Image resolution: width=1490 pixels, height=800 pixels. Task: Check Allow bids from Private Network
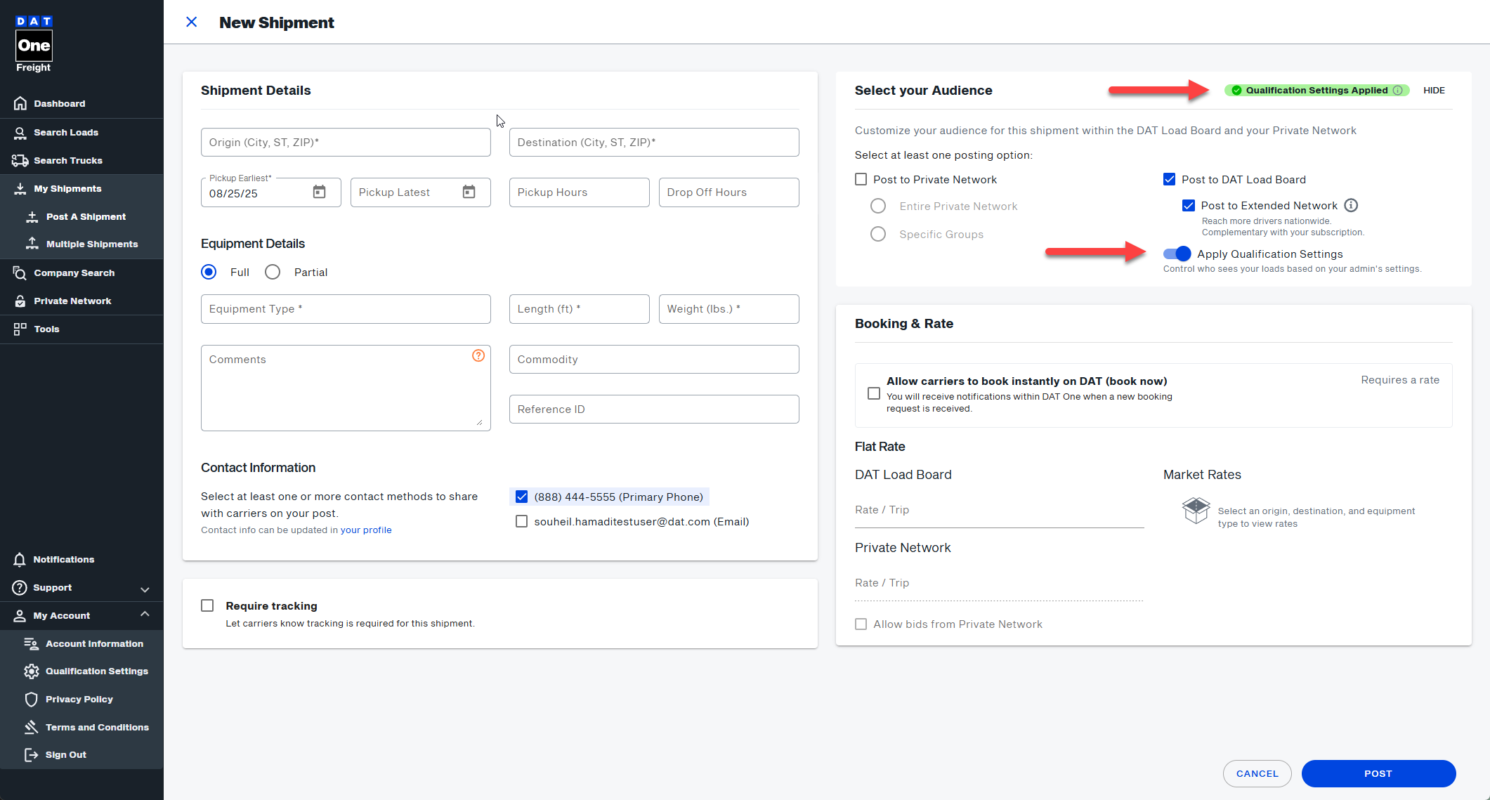point(861,624)
